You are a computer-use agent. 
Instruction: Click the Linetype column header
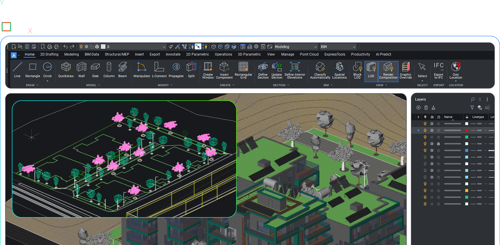click(x=478, y=117)
